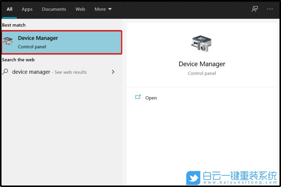Screen dimensions: 281x187
Task: Select the All search tab
Action: (x=9, y=9)
